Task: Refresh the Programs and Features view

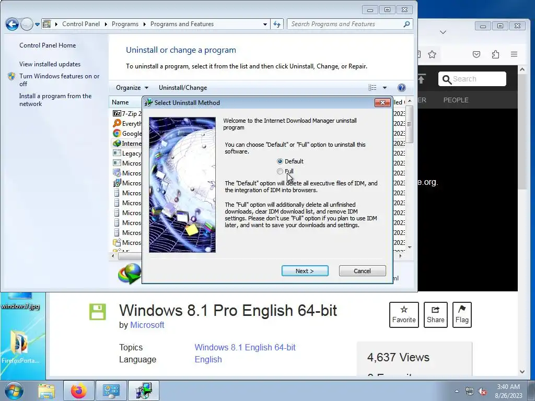Action: (277, 24)
